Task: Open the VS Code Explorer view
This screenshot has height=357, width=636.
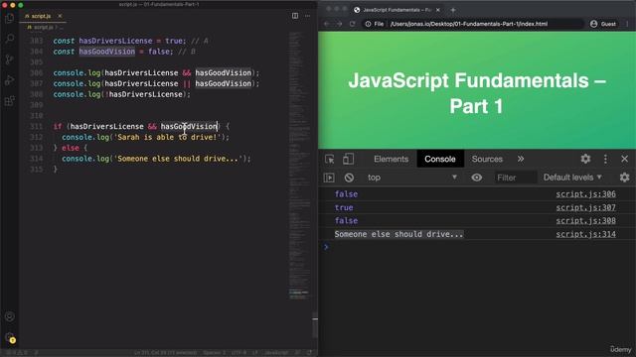Action: (9, 18)
